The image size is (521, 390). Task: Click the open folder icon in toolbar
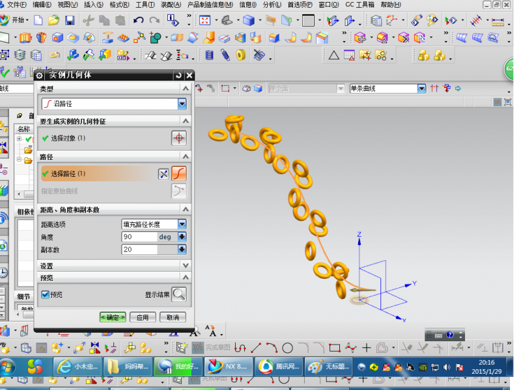(54, 20)
